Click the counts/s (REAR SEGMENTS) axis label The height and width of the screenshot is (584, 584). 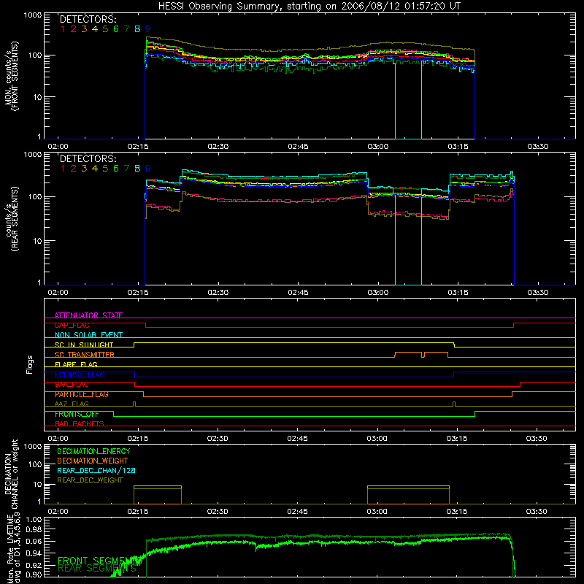(12, 219)
